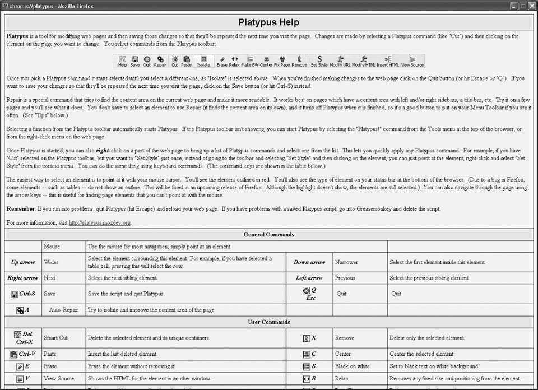Minimize the Firefox window
The height and width of the screenshot is (390, 538).
pos(514,6)
